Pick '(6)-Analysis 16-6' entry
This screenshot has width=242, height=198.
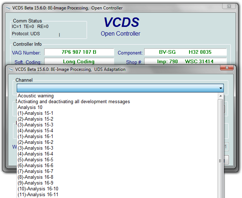click(117, 165)
